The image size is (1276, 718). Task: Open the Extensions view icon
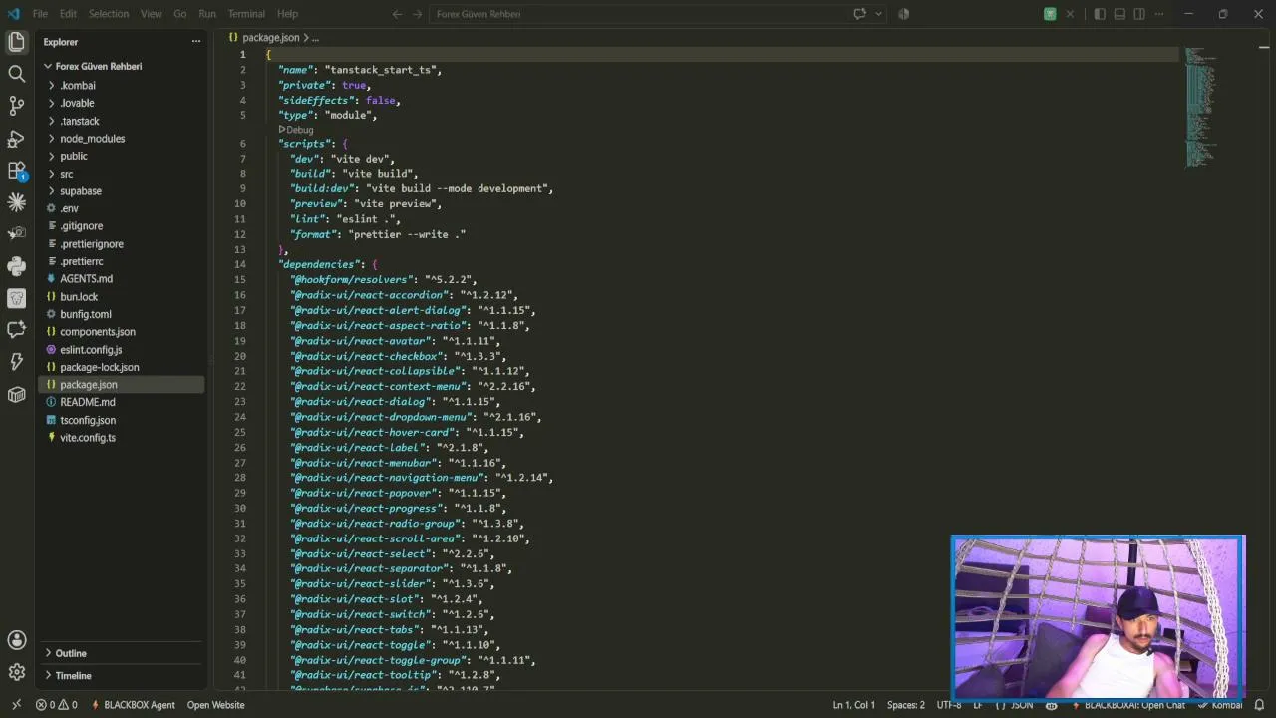[16, 171]
